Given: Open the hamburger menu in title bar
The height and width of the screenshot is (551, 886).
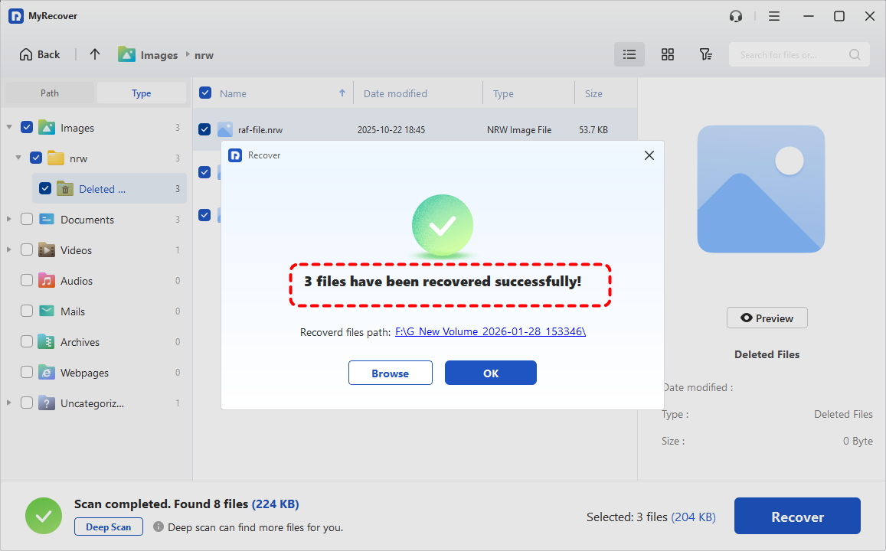Looking at the screenshot, I should (x=774, y=16).
